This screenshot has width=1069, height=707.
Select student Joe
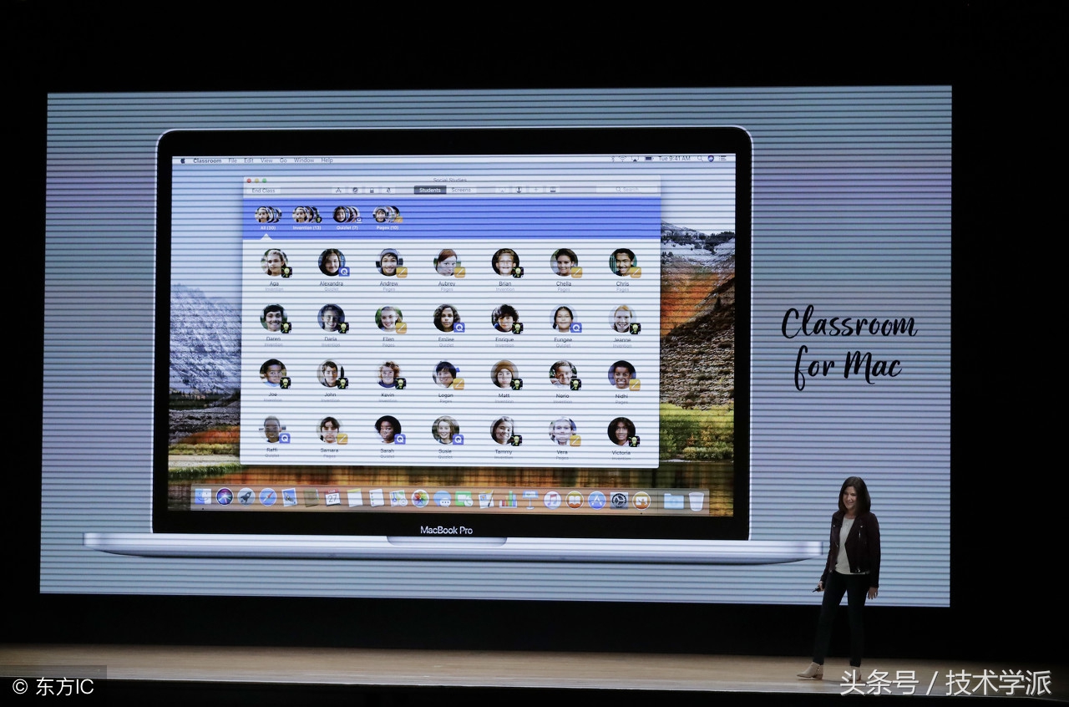272,379
